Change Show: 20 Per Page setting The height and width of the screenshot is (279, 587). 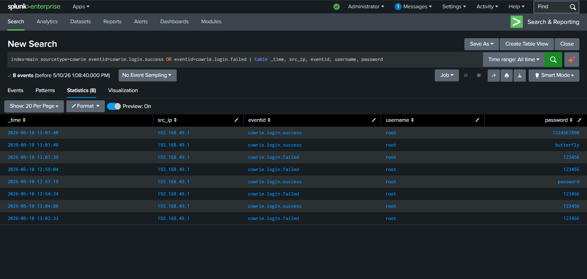(34, 106)
